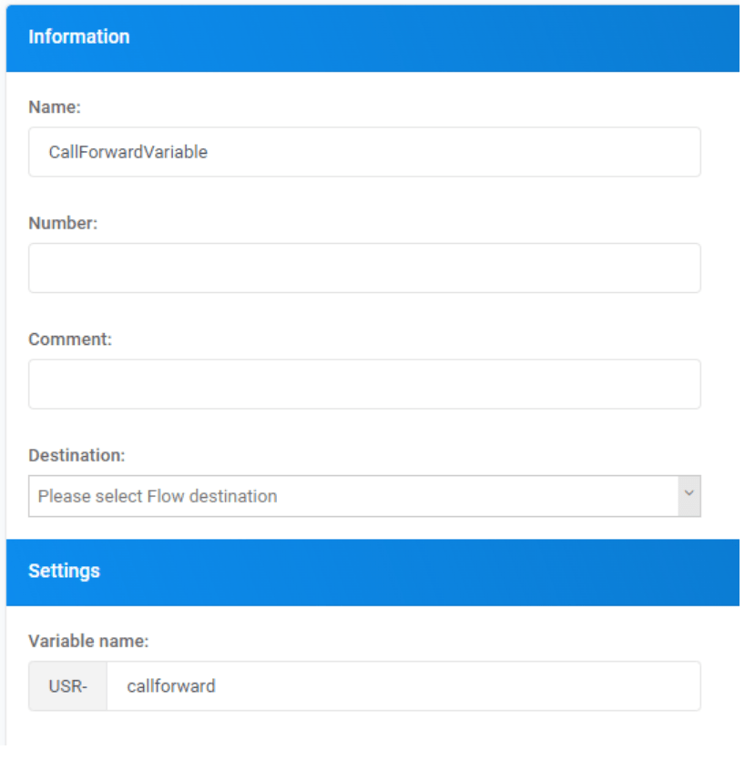Image resolution: width=755 pixels, height=760 pixels.
Task: Click the "callforward" variable text
Action: click(x=171, y=685)
